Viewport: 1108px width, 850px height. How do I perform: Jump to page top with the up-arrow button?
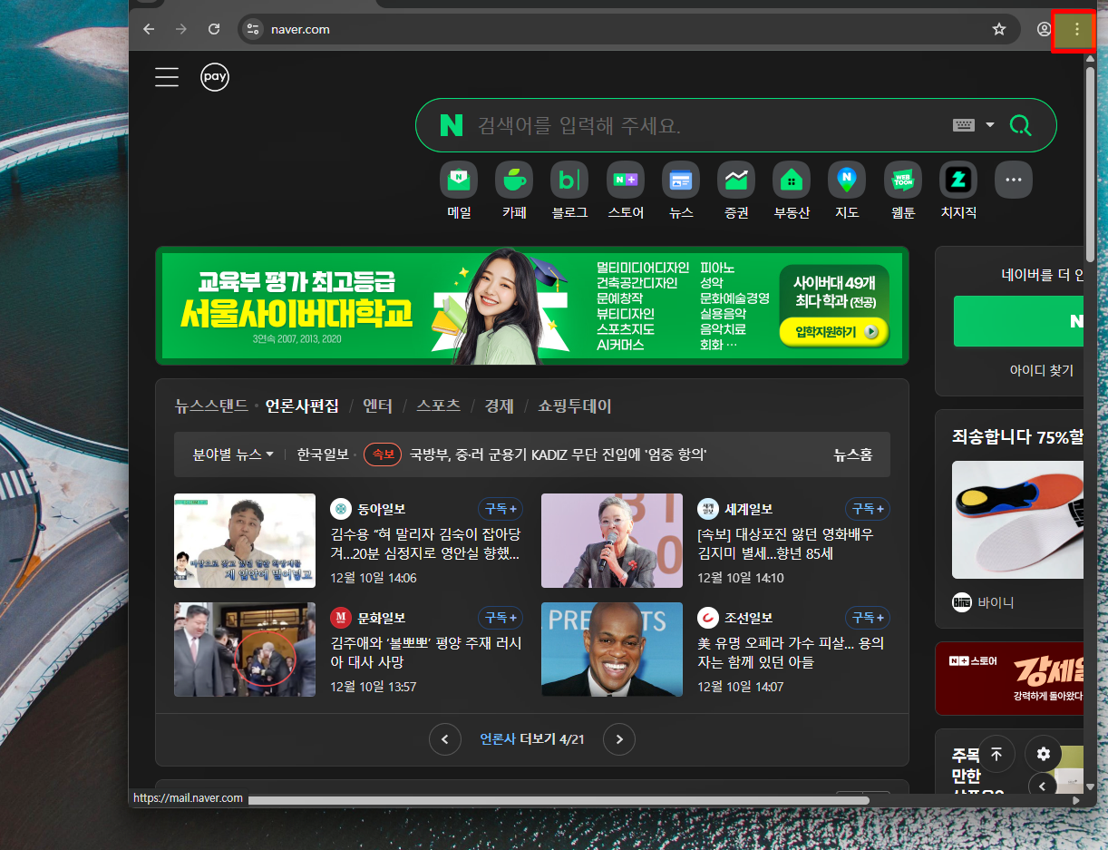click(996, 754)
